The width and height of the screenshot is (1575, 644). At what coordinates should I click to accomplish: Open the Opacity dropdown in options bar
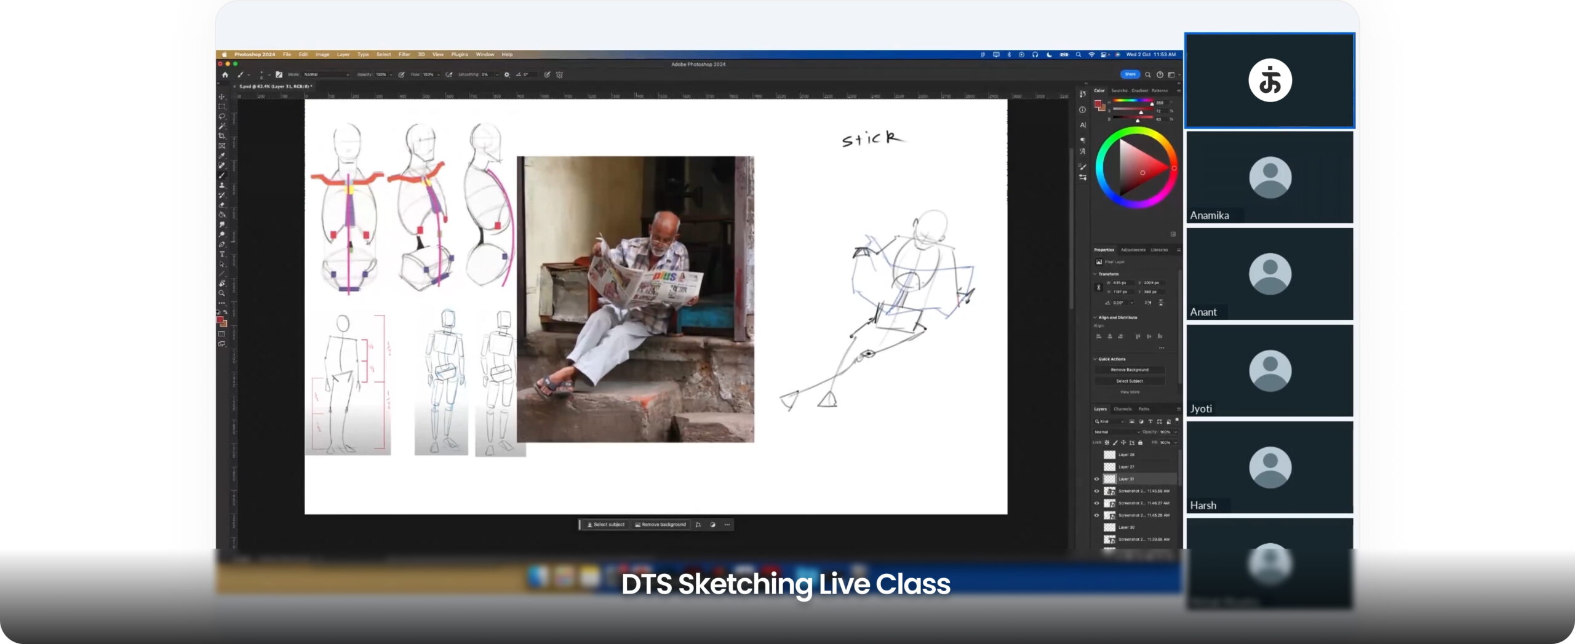click(391, 74)
